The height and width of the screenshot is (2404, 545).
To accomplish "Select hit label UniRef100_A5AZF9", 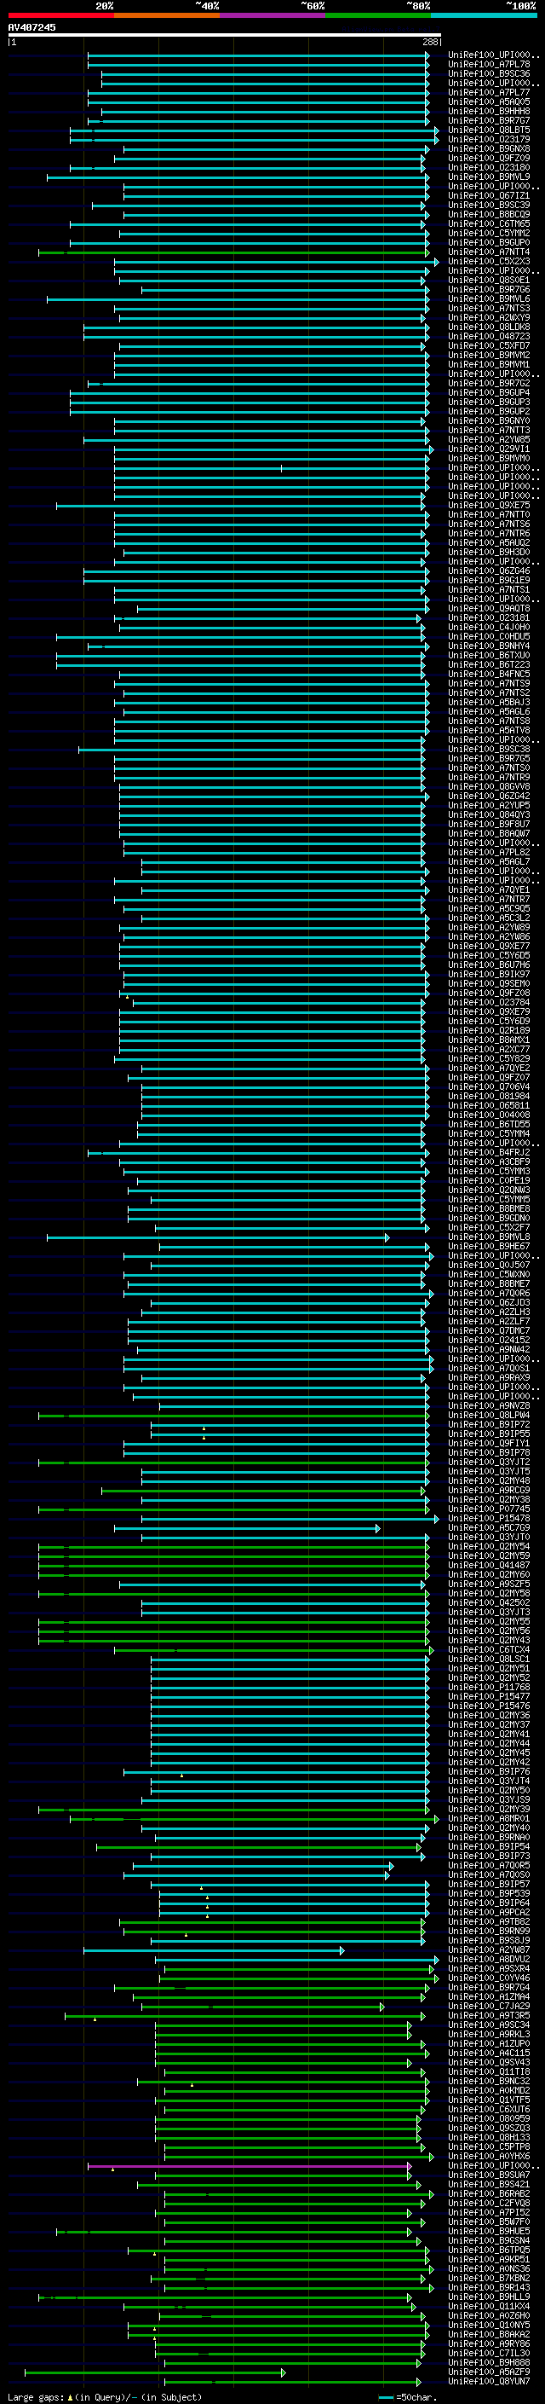I will click(x=489, y=2372).
